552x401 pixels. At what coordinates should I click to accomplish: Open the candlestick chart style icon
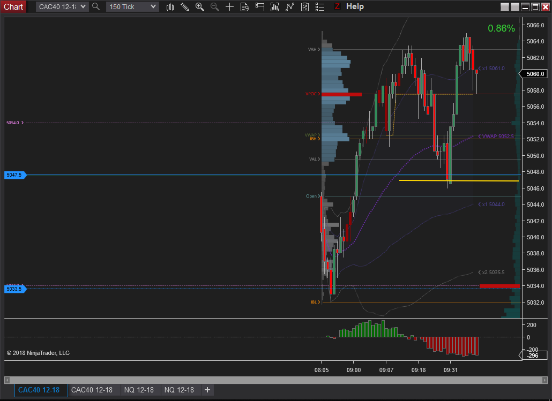coord(170,6)
